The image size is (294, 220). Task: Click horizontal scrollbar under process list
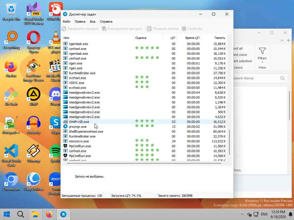click(x=144, y=163)
